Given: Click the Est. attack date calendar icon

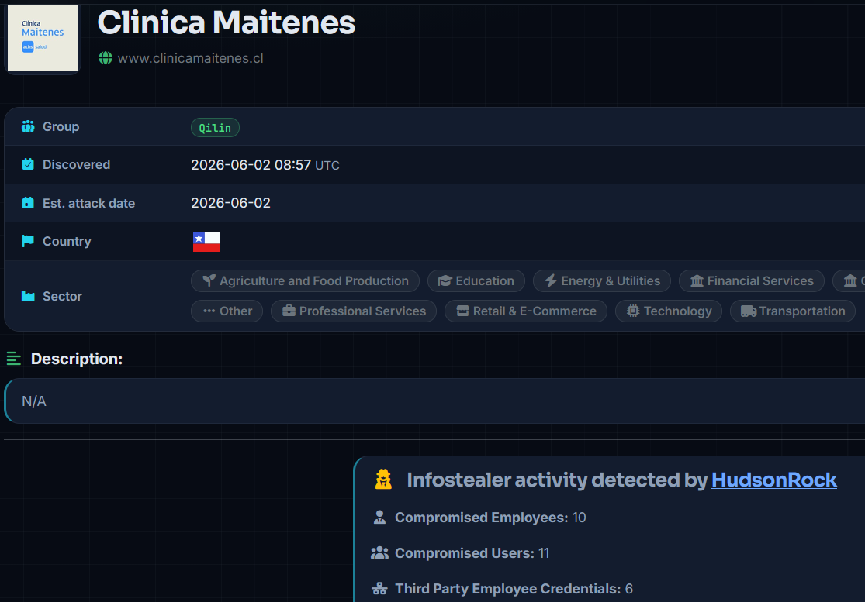Looking at the screenshot, I should [28, 203].
